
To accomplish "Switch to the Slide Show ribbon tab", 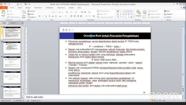I will pyautogui.click(x=61, y=8).
